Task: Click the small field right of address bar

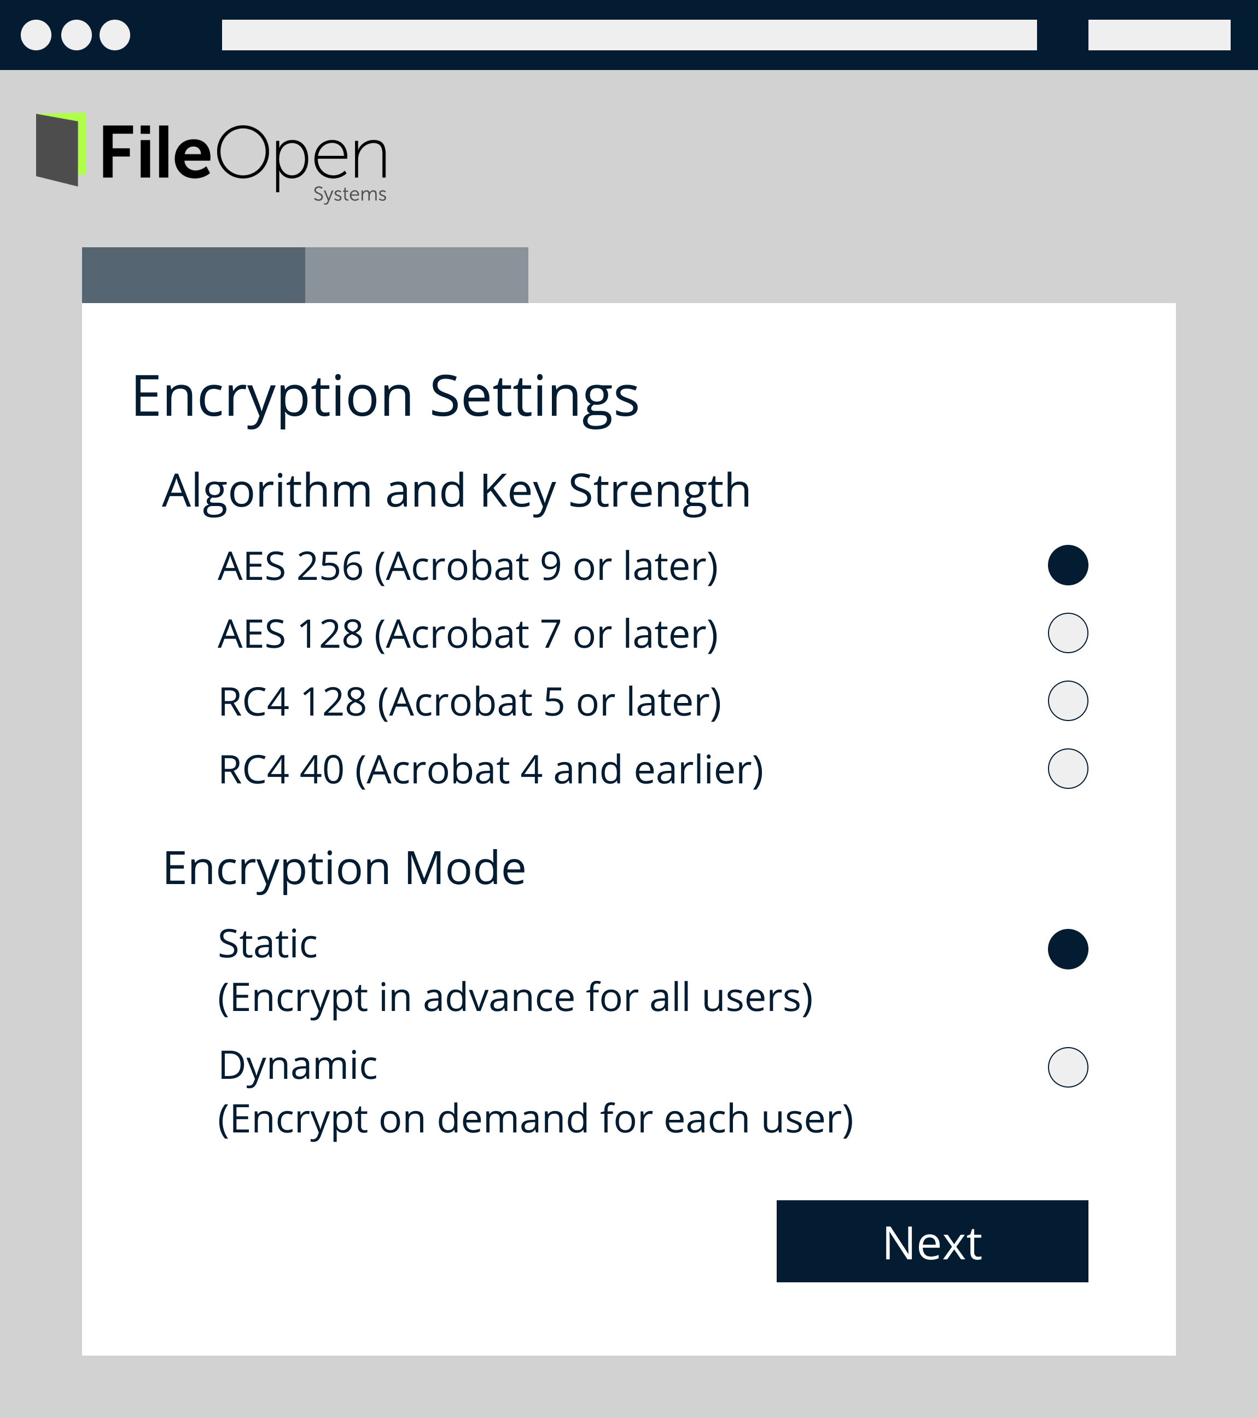Action: coord(1159,34)
